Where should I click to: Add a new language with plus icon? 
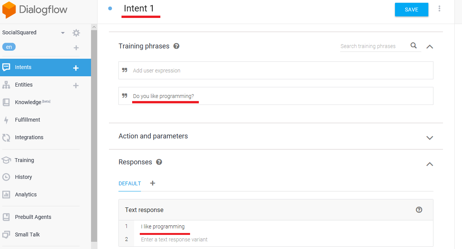tap(76, 48)
